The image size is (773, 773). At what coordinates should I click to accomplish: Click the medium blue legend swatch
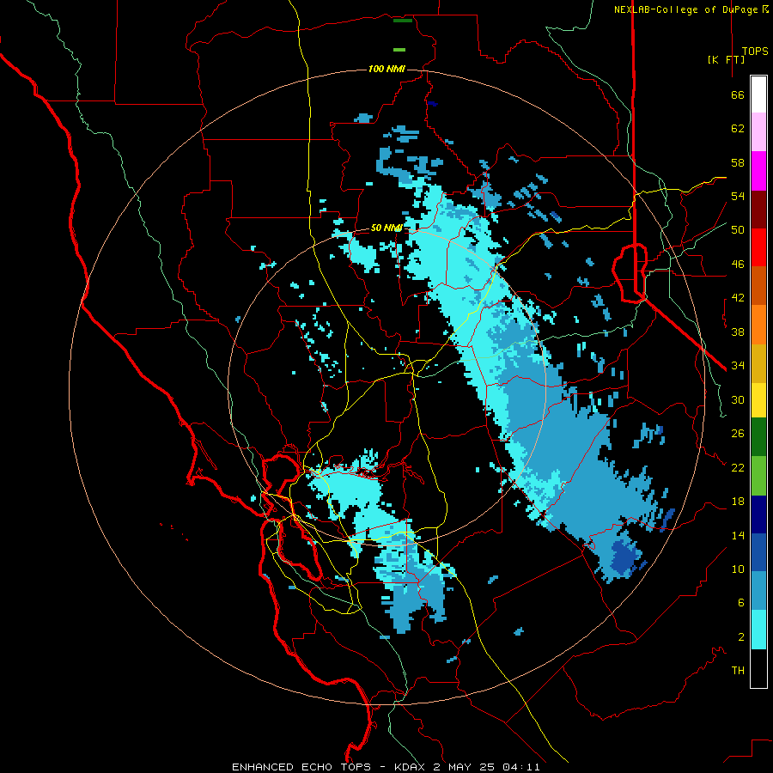[x=758, y=552]
